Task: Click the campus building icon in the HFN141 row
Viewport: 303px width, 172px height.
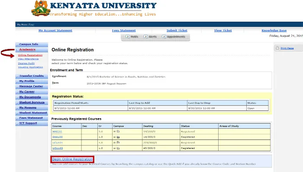Action: click(x=118, y=131)
